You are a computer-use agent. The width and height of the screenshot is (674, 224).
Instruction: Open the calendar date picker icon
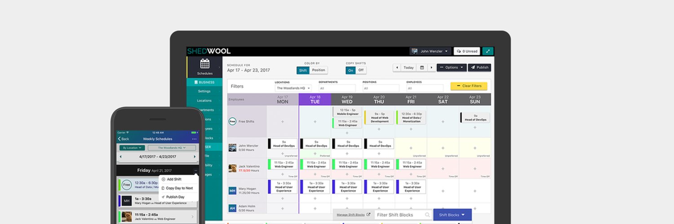(422, 68)
